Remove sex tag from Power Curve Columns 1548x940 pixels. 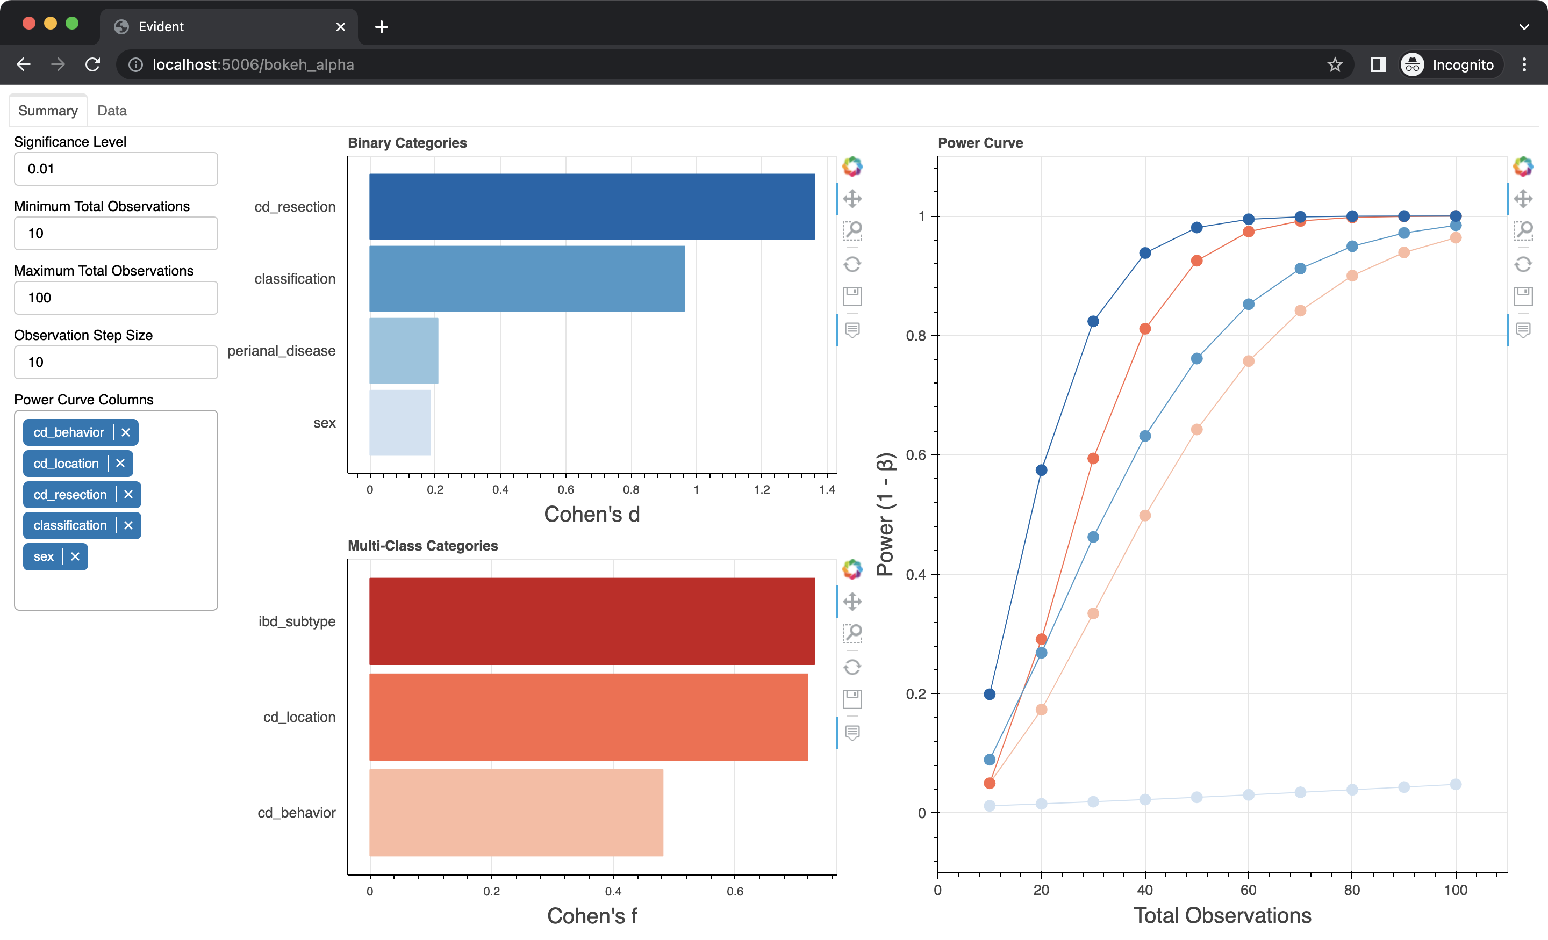tap(75, 556)
